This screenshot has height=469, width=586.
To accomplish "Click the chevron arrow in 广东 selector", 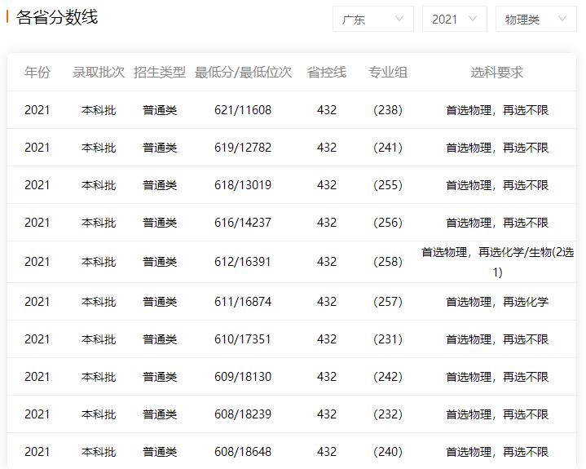I will coord(399,19).
